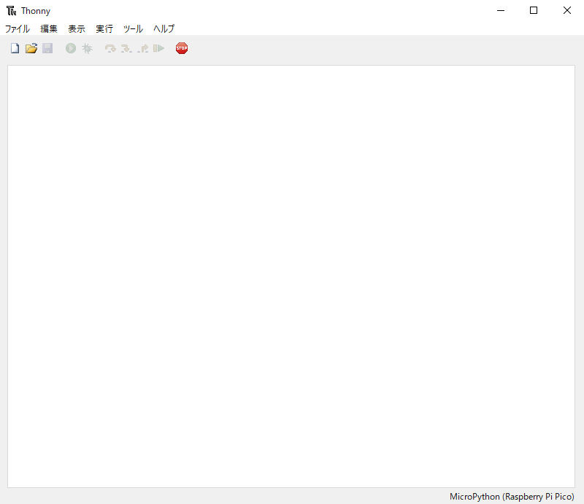Open the 編集 menu

pos(49,28)
